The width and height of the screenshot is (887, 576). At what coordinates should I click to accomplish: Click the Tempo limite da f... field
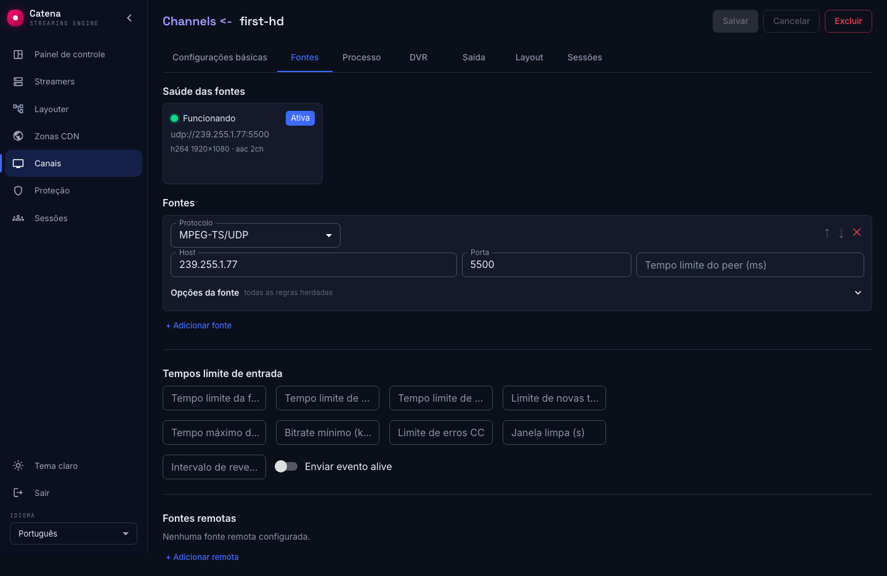pos(214,398)
